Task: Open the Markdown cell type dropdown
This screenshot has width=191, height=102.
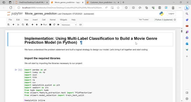Action: [69, 25]
